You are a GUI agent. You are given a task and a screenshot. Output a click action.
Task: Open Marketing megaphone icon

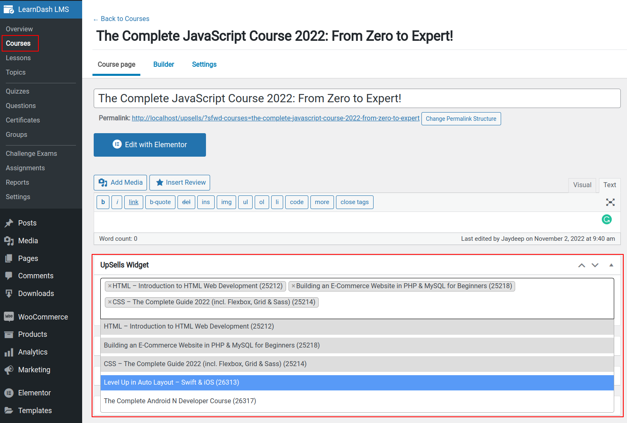9,370
